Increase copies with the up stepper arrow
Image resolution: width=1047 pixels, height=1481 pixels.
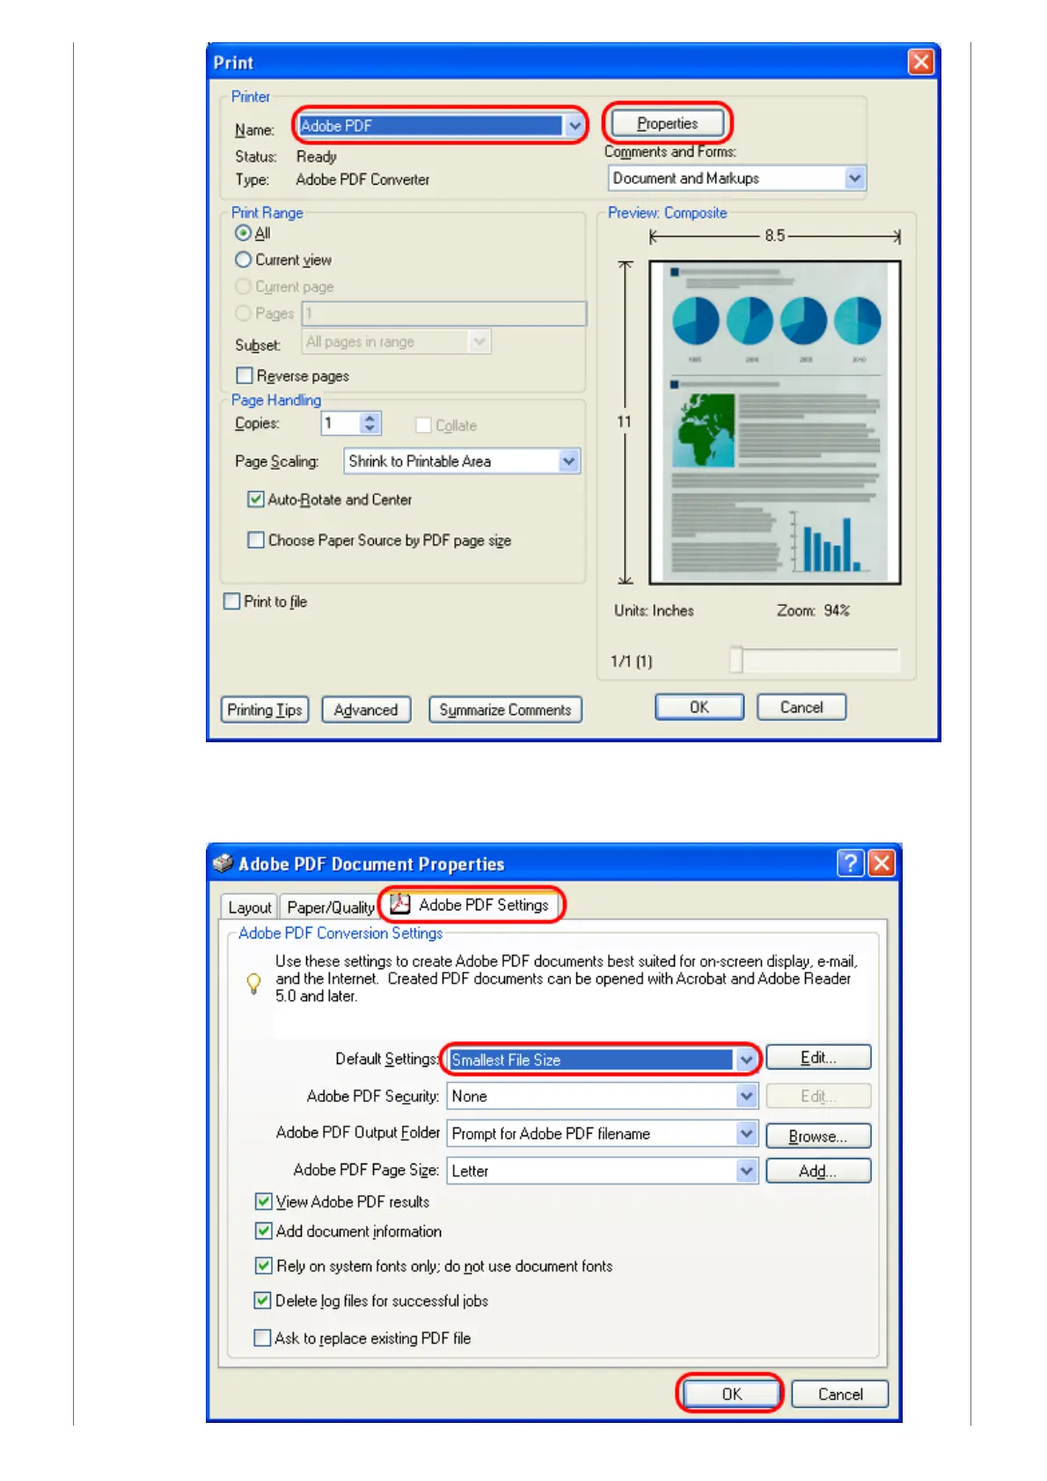370,418
